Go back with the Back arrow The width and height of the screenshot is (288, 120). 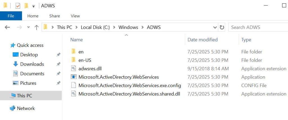7,27
